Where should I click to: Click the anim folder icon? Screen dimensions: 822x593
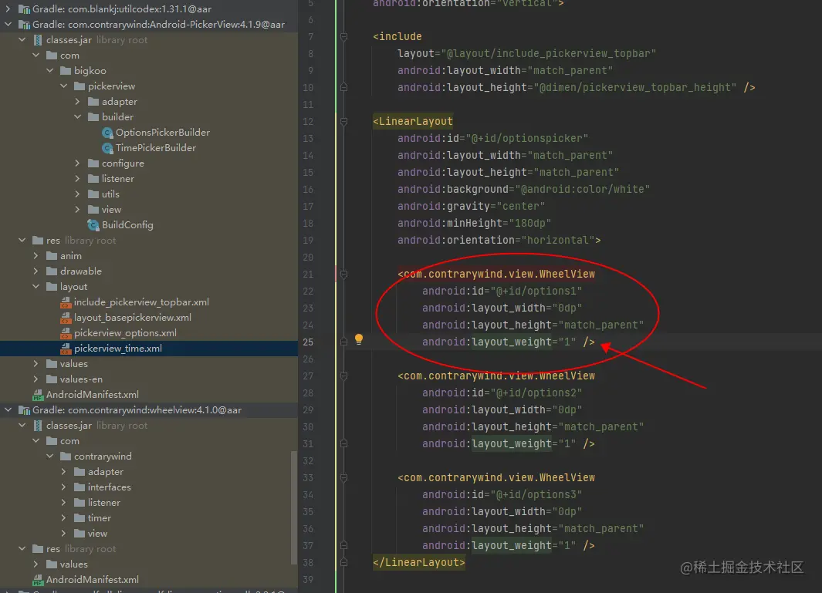coord(52,256)
